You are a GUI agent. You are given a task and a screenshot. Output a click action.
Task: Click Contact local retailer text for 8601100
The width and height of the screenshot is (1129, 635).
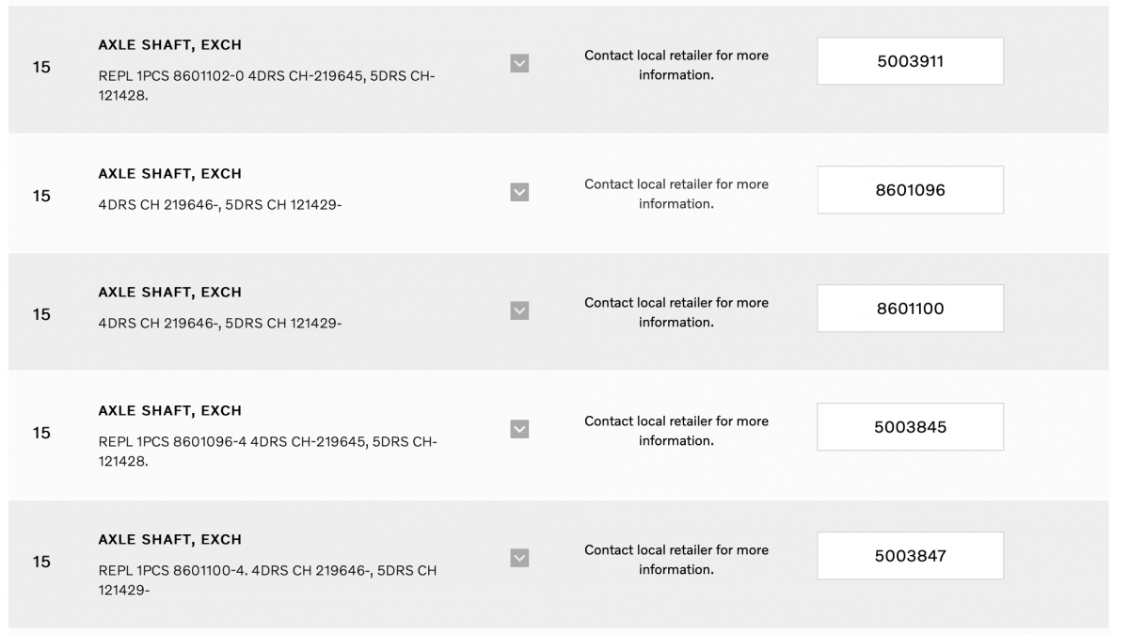[x=676, y=310]
